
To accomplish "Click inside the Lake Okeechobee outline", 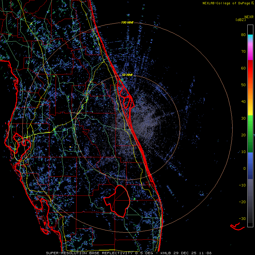I will tap(120, 201).
